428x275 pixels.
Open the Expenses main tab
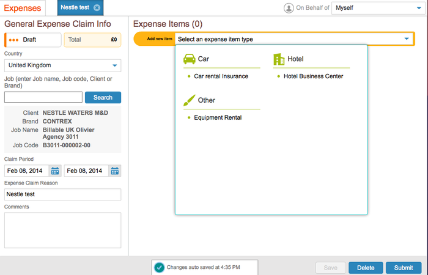[x=23, y=8]
